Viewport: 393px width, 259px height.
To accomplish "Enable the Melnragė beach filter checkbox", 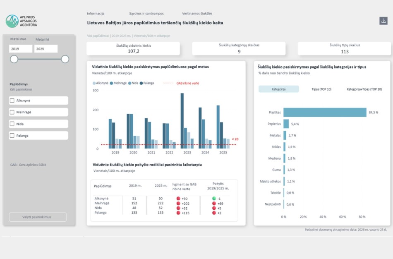I will (12, 112).
